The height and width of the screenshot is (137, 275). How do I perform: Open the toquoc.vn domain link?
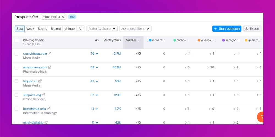pyautogui.click(x=30, y=81)
